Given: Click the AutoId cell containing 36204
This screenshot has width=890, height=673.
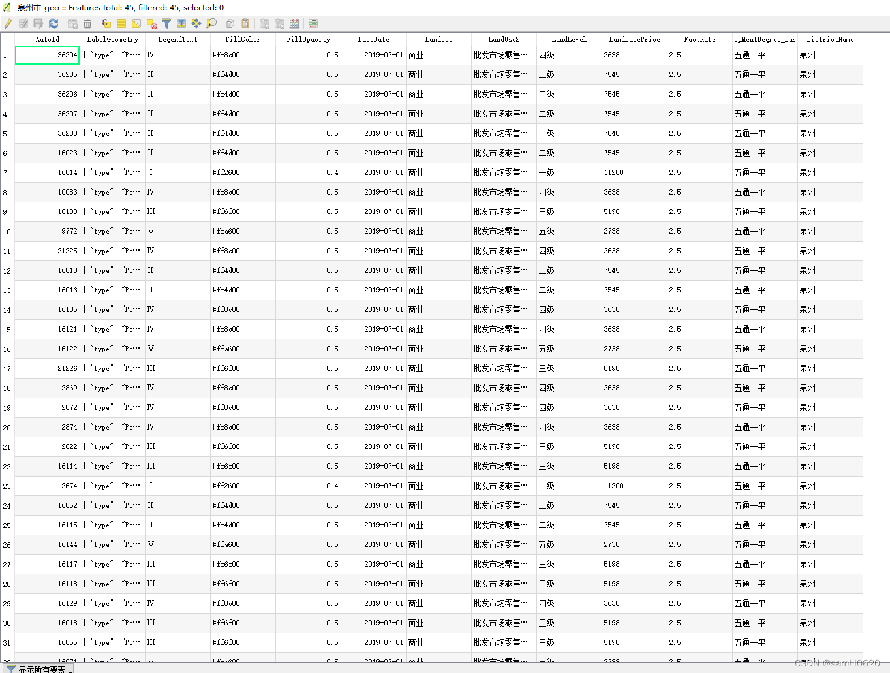Looking at the screenshot, I should tap(47, 55).
